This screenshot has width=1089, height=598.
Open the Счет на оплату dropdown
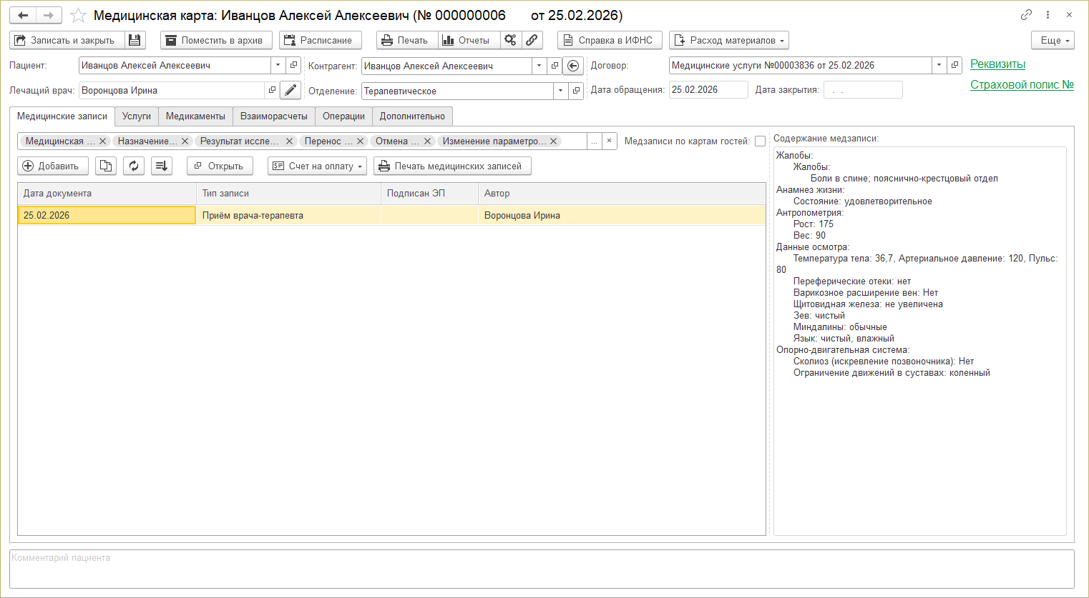317,166
